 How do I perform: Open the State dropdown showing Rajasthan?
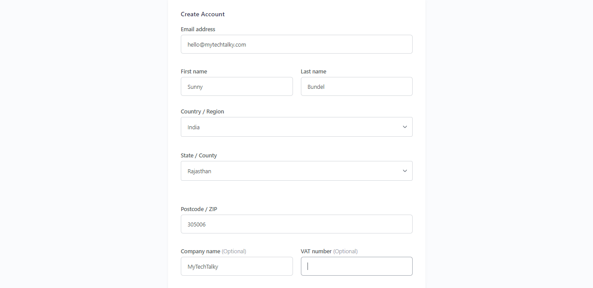click(x=296, y=171)
